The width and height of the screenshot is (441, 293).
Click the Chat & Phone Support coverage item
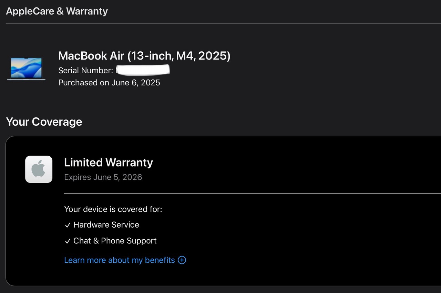(111, 241)
